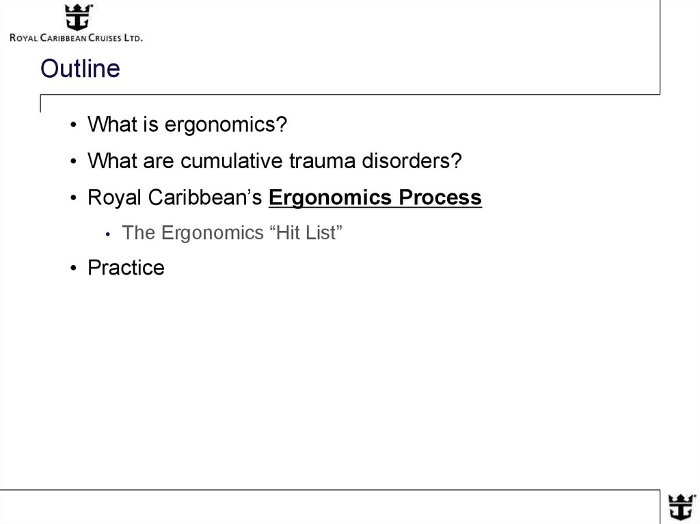
Task: Click the bullet marker before "Practice"
Action: [x=72, y=268]
